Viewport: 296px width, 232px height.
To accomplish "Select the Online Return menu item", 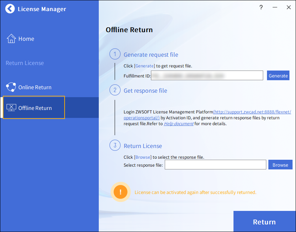I will [35, 87].
